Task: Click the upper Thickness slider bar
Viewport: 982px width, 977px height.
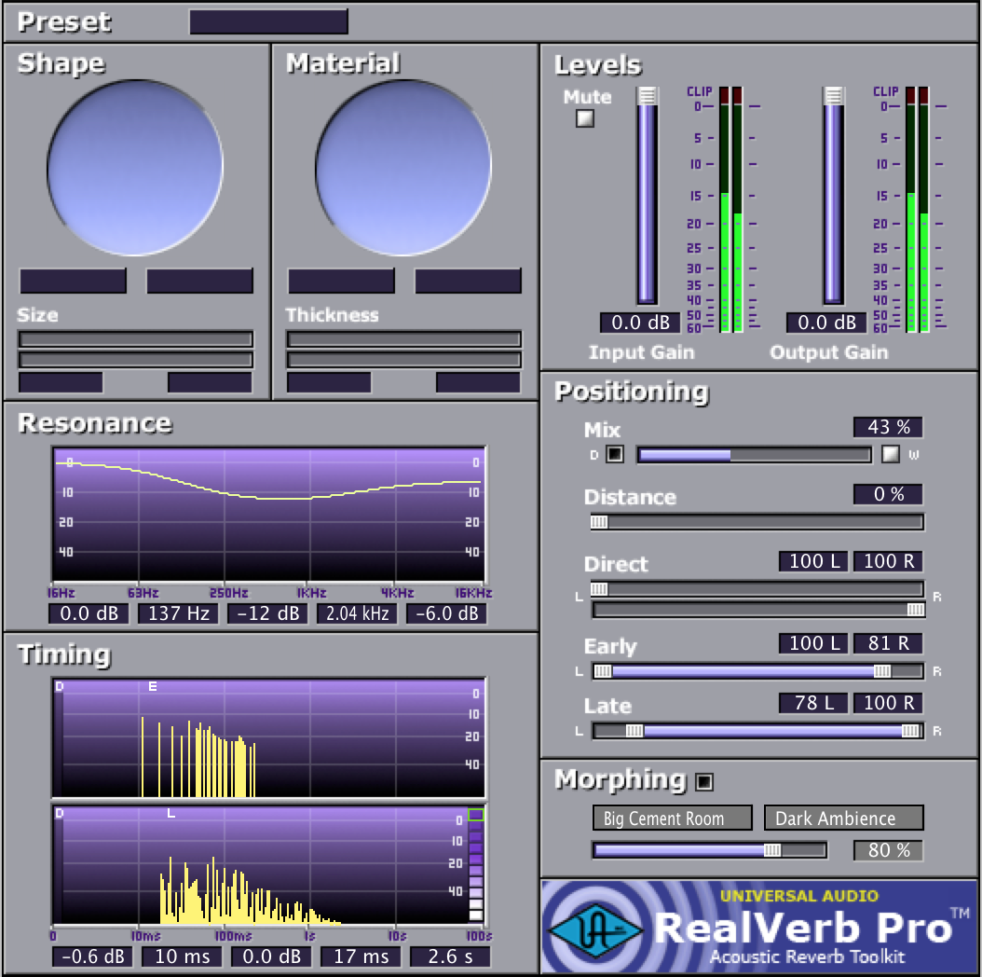Action: tap(404, 339)
